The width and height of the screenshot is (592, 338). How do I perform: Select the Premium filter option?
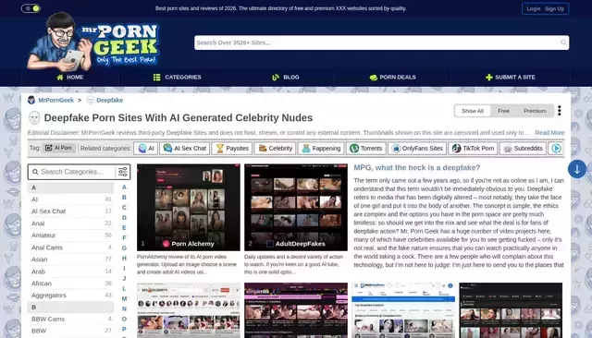535,111
